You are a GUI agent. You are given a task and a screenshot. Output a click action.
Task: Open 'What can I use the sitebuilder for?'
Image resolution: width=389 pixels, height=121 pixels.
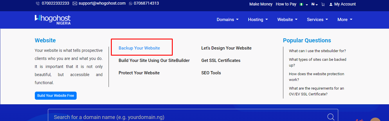point(317,51)
